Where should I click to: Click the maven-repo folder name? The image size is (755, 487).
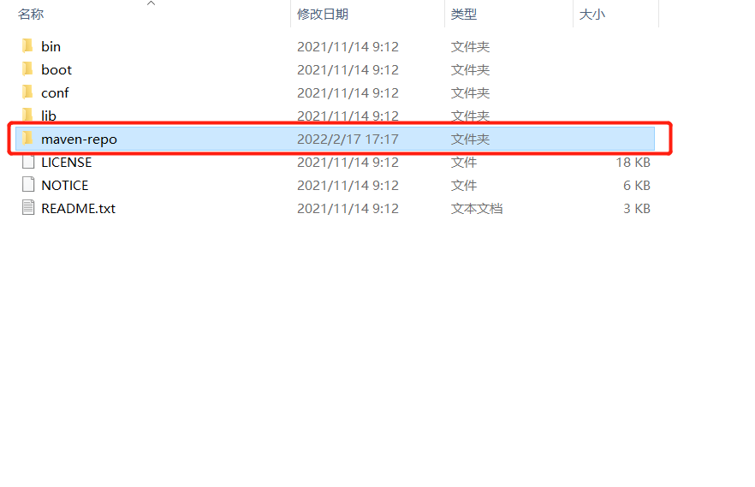pyautogui.click(x=79, y=139)
